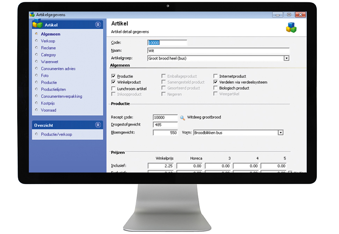339x234 pixels.
Task: Click the recipe search magnifier icon
Action: (x=183, y=118)
